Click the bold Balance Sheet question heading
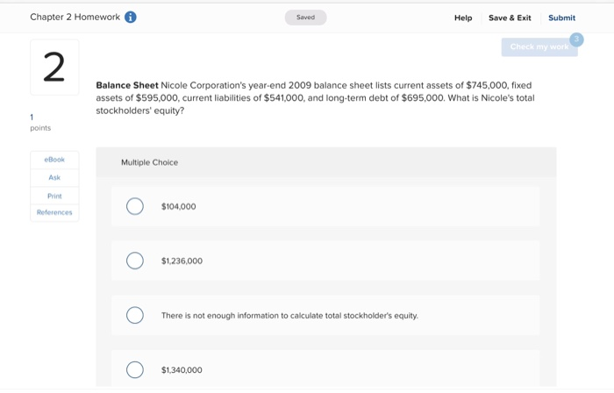This screenshot has height=393, width=614. click(x=127, y=85)
